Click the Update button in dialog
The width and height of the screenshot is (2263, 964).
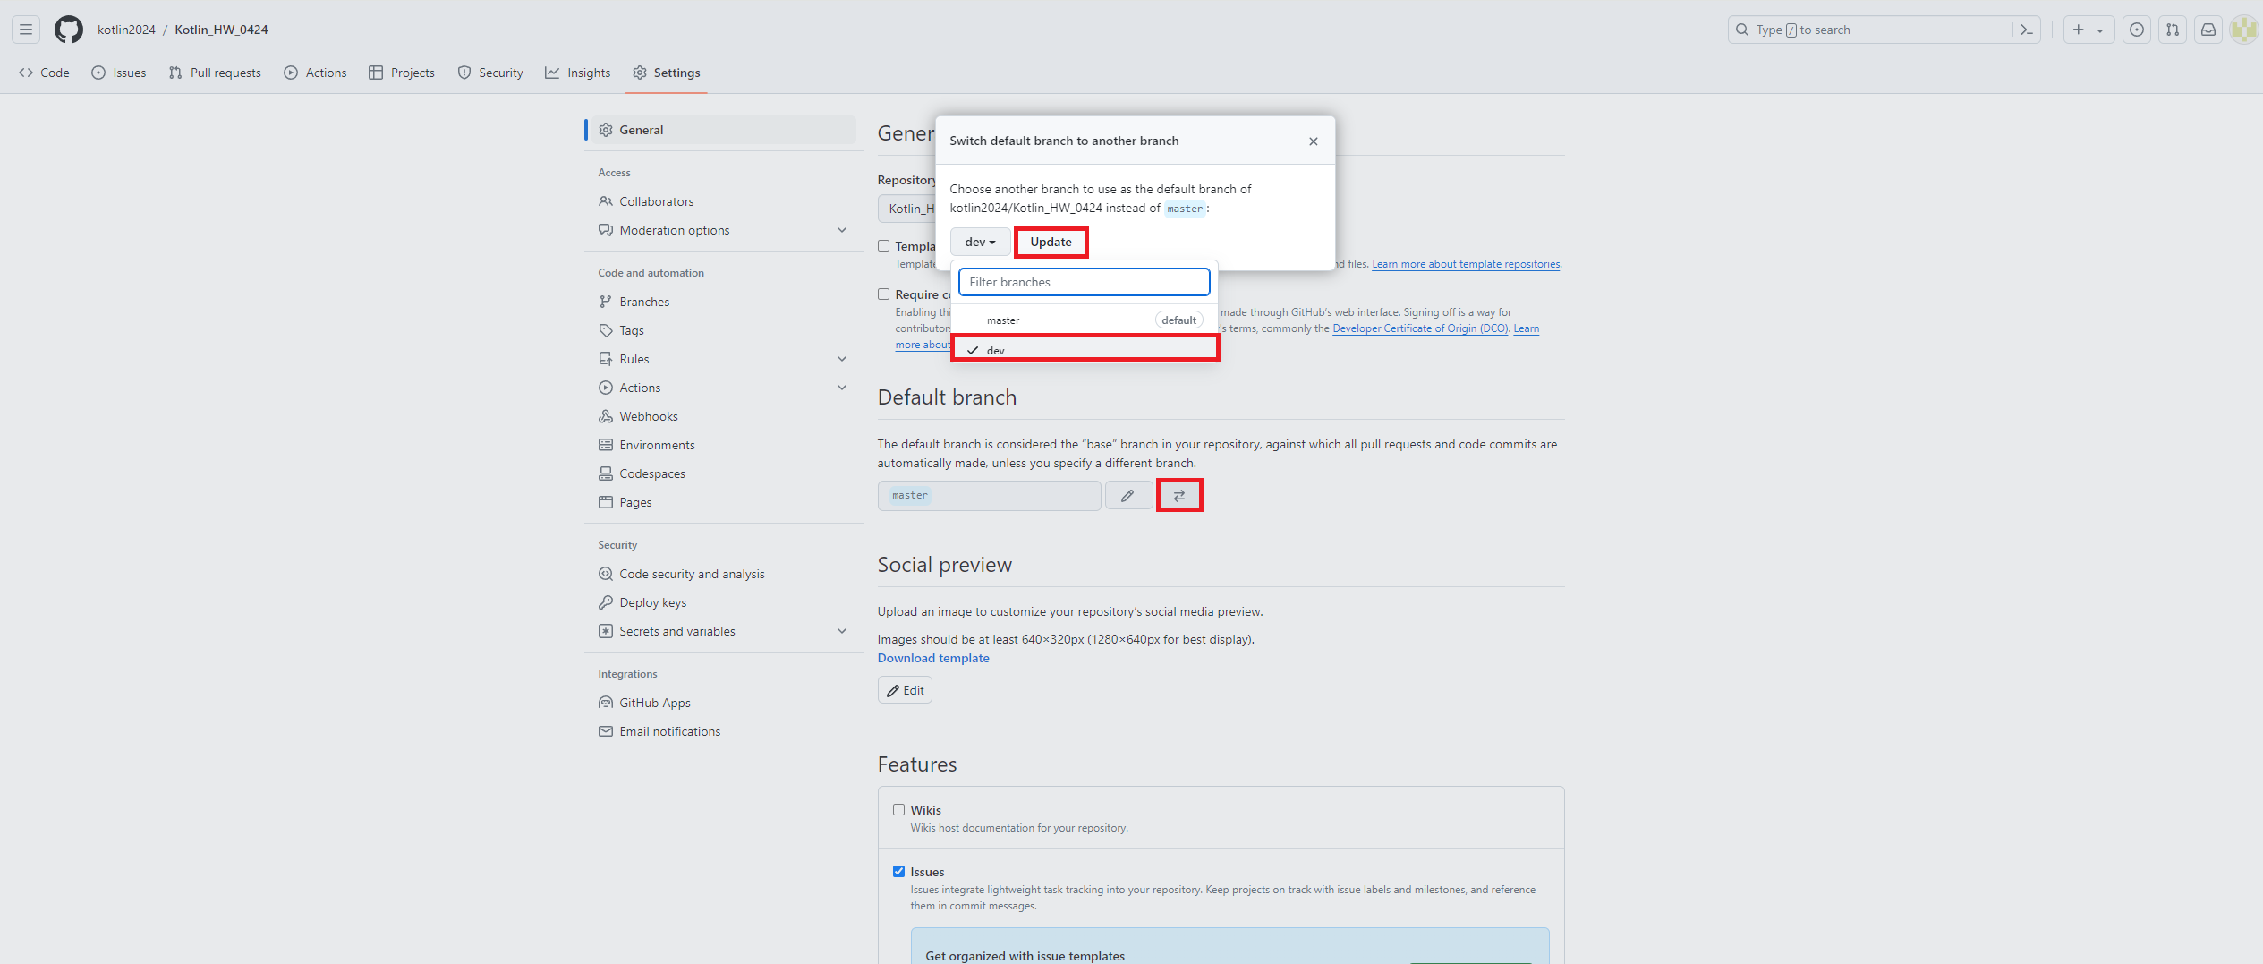[1051, 242]
